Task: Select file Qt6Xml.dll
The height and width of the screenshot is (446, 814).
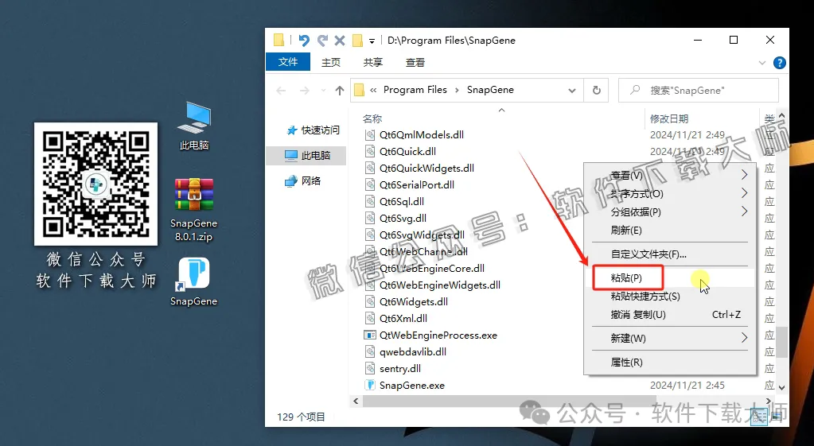Action: pos(403,319)
